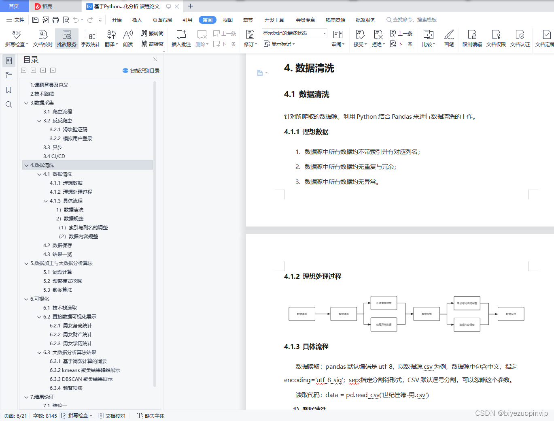This screenshot has height=421, width=554.
Task: Open the 比较 compare documents tool
Action: coord(428,38)
